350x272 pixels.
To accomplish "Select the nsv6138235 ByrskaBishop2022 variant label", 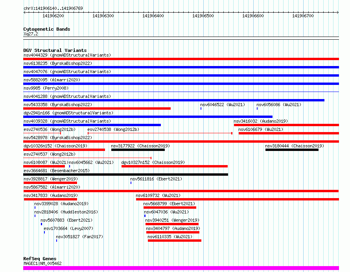I will pos(58,63).
